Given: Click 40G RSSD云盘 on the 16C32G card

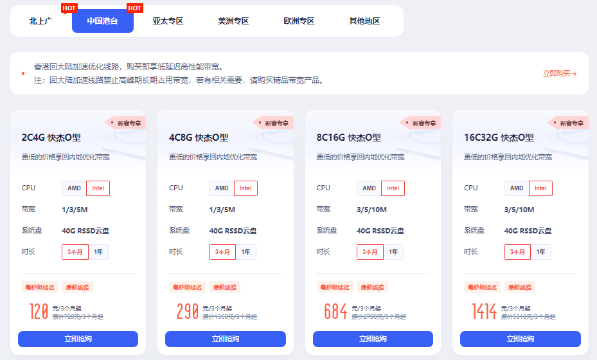Looking at the screenshot, I should pyautogui.click(x=528, y=231).
